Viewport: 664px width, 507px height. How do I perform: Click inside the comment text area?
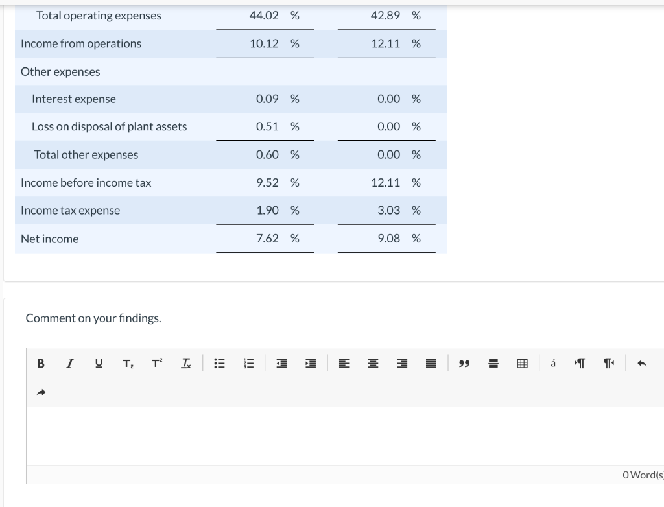click(x=324, y=434)
